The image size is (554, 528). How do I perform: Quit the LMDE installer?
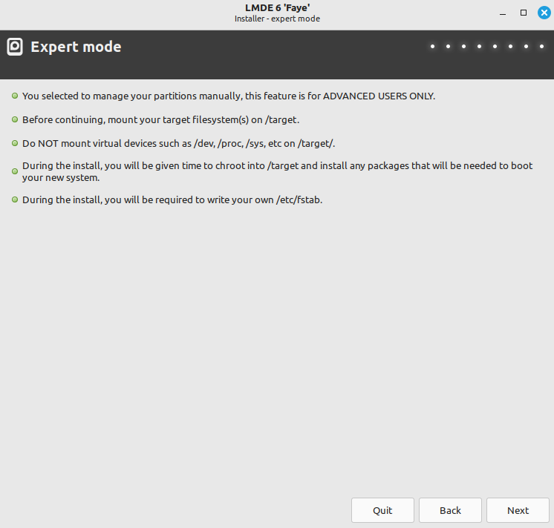click(382, 510)
